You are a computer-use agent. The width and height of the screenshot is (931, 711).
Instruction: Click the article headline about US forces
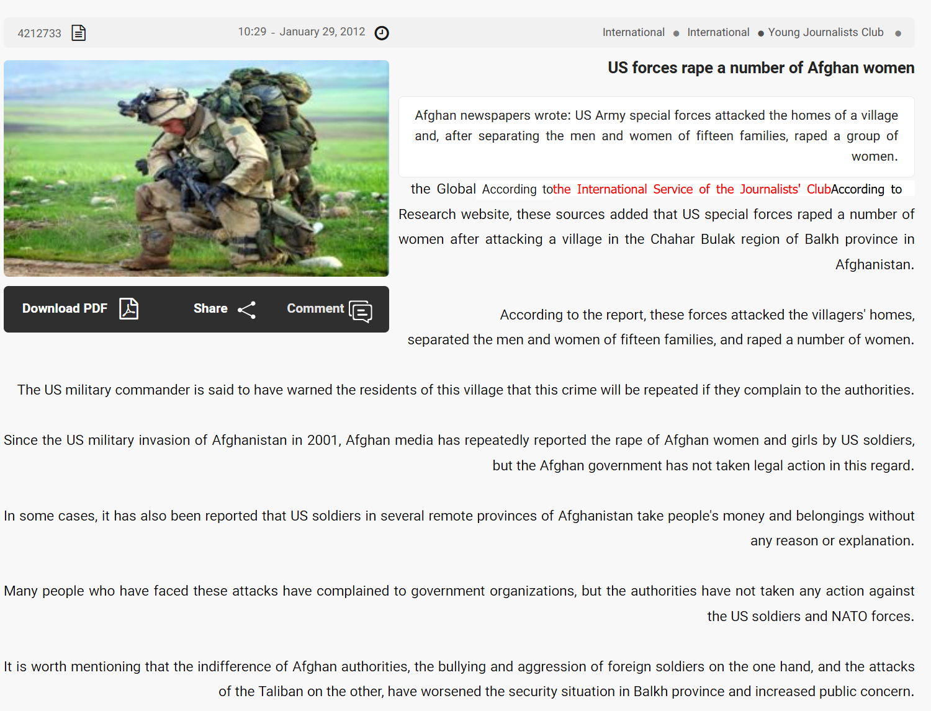[760, 68]
